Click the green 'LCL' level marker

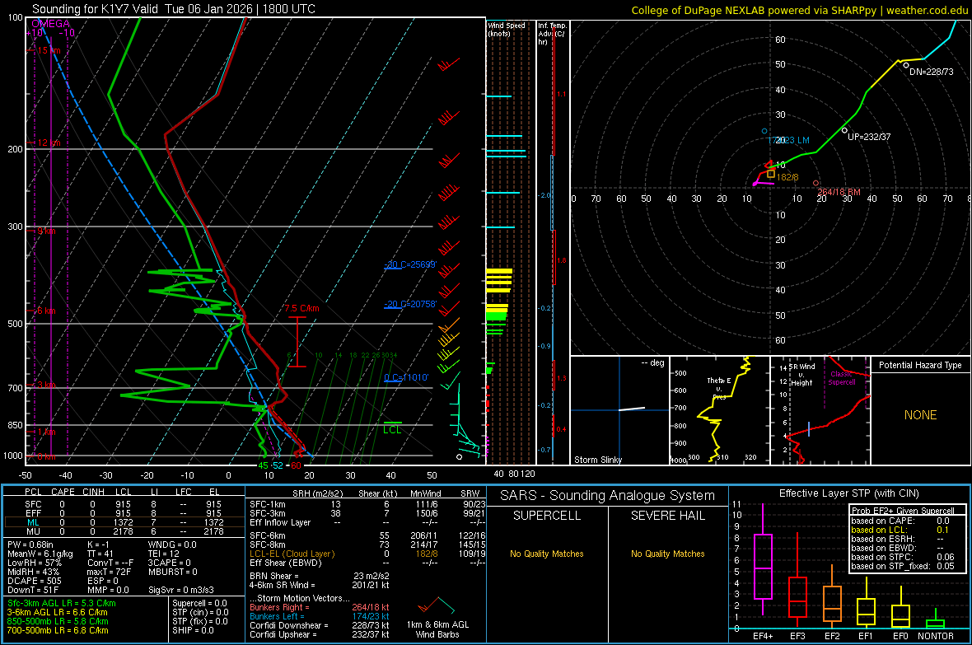pyautogui.click(x=392, y=430)
